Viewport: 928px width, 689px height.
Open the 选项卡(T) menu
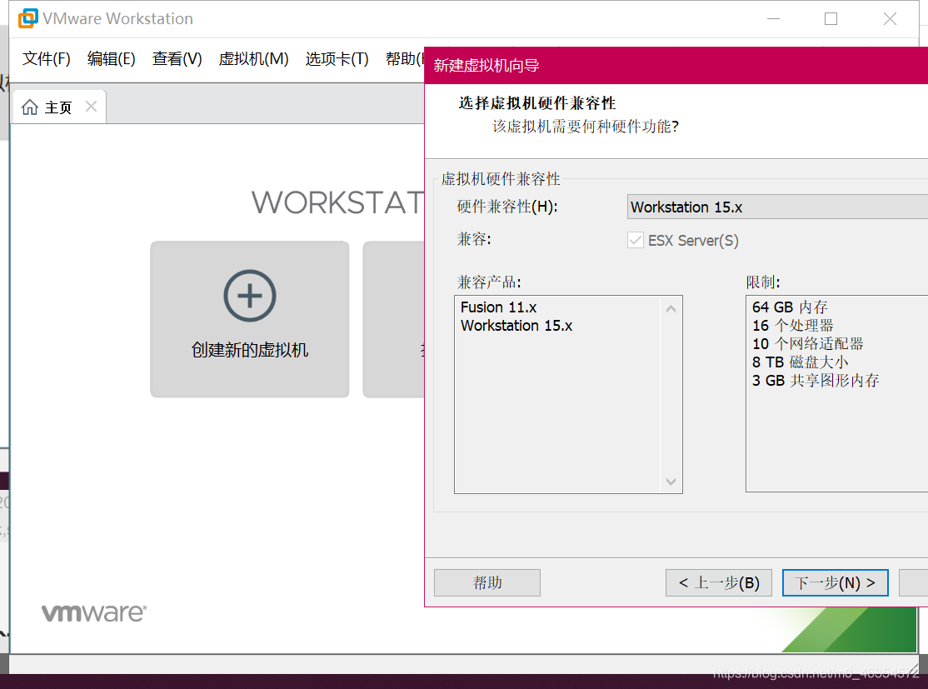pos(337,58)
